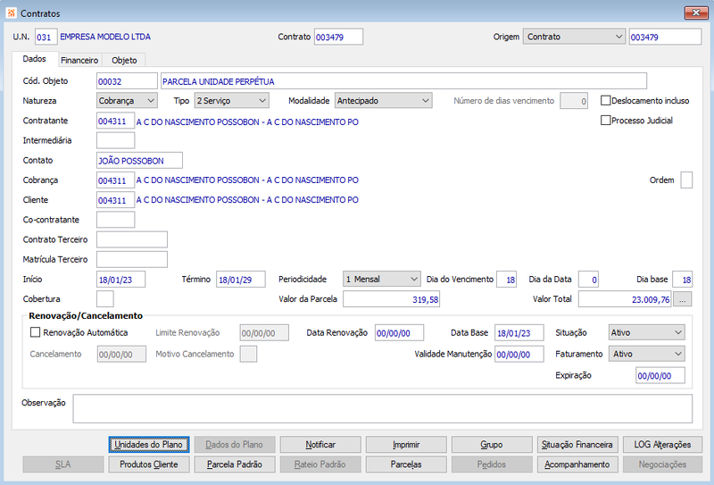Open the Parcelas button
This screenshot has height=485, width=714.
406,464
